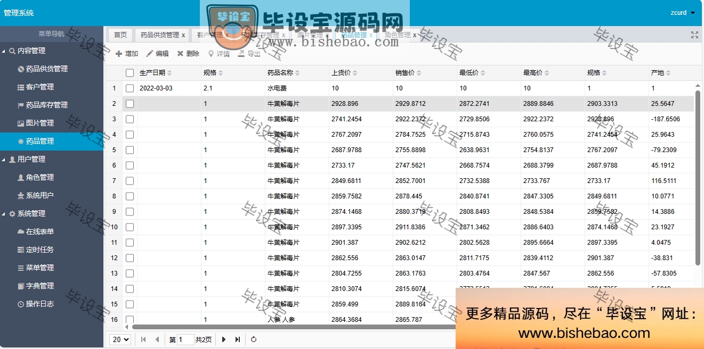Check the box for row 12
Image resolution: width=704 pixels, height=349 pixels.
coord(130,258)
